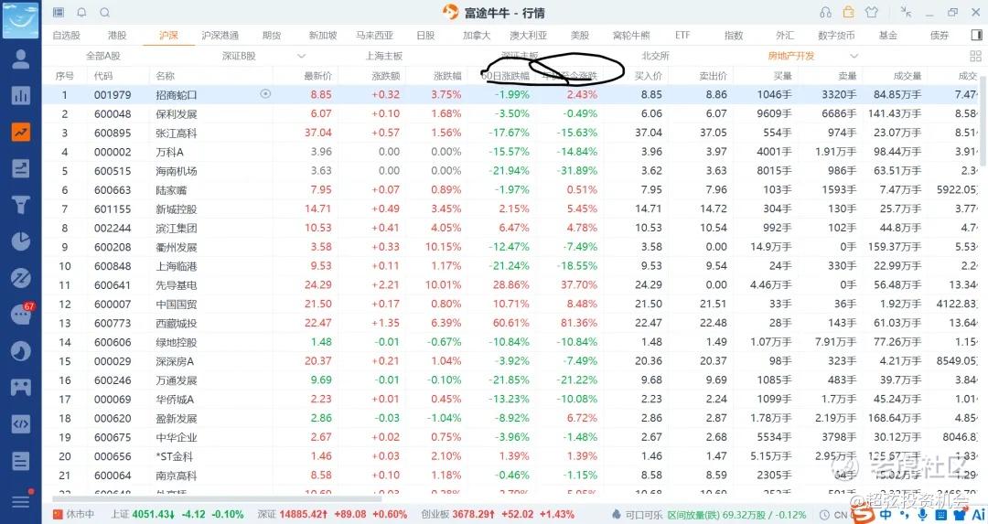Switch to grid view icon
The width and height of the screenshot is (988, 524).
point(975,56)
